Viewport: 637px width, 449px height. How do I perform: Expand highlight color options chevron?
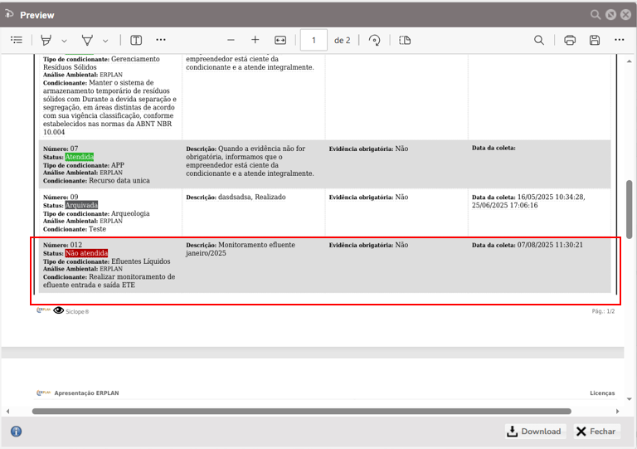[65, 41]
